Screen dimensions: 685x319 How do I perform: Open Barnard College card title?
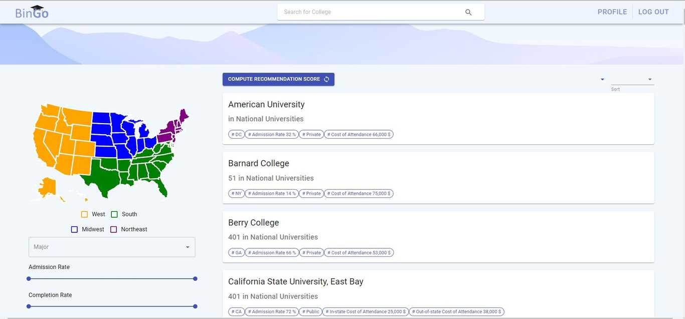click(259, 163)
